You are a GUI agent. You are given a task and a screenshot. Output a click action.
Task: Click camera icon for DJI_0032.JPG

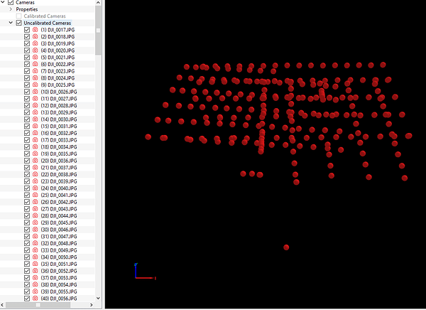(x=35, y=133)
